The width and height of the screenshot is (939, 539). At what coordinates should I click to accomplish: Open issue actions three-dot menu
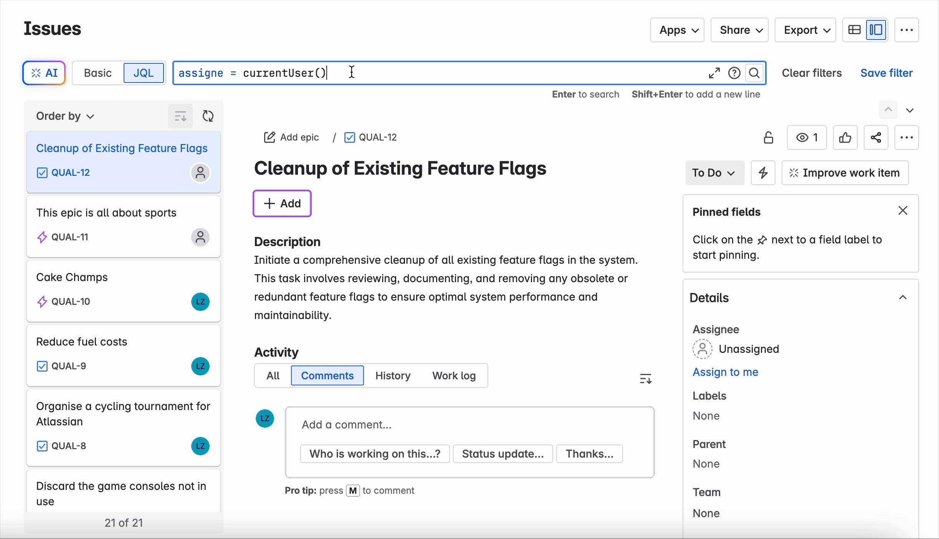click(906, 137)
